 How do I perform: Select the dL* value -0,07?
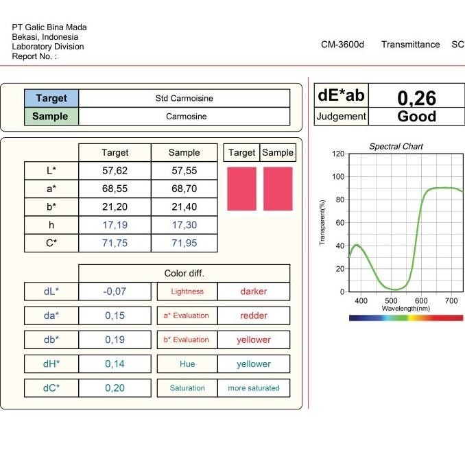click(115, 291)
